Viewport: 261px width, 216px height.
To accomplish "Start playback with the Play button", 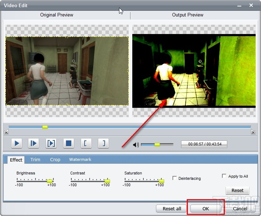I will coord(16,143).
